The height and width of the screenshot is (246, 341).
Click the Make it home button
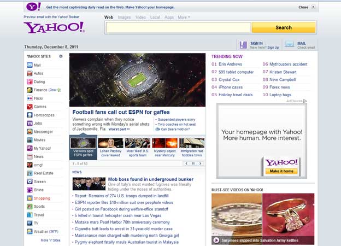coord(282,171)
